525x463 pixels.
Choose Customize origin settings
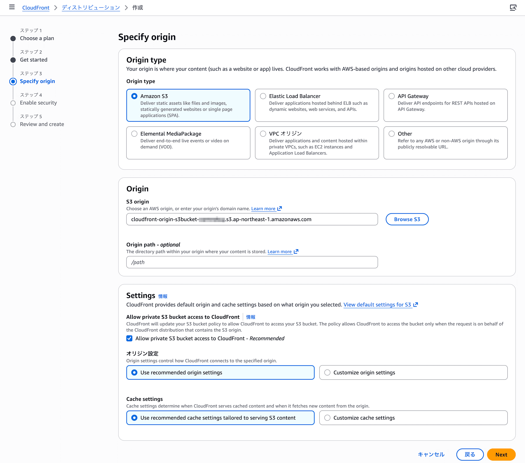click(x=413, y=372)
